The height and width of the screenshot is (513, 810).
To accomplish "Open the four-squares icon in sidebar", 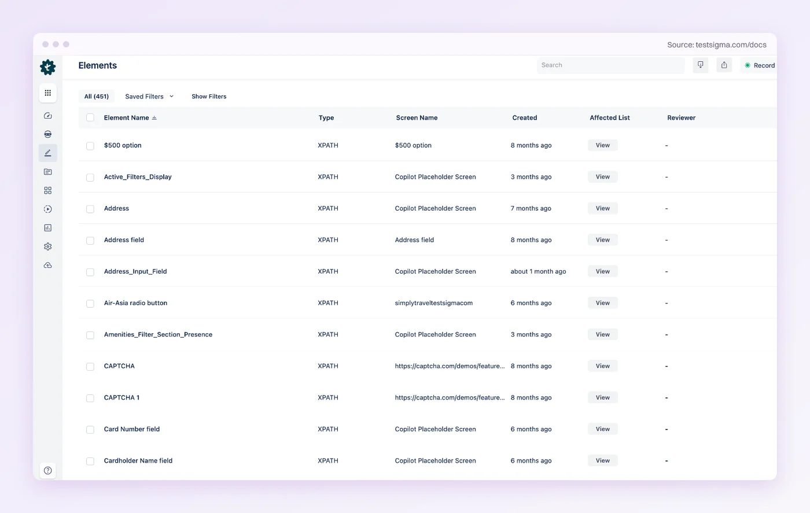I will coord(48,190).
